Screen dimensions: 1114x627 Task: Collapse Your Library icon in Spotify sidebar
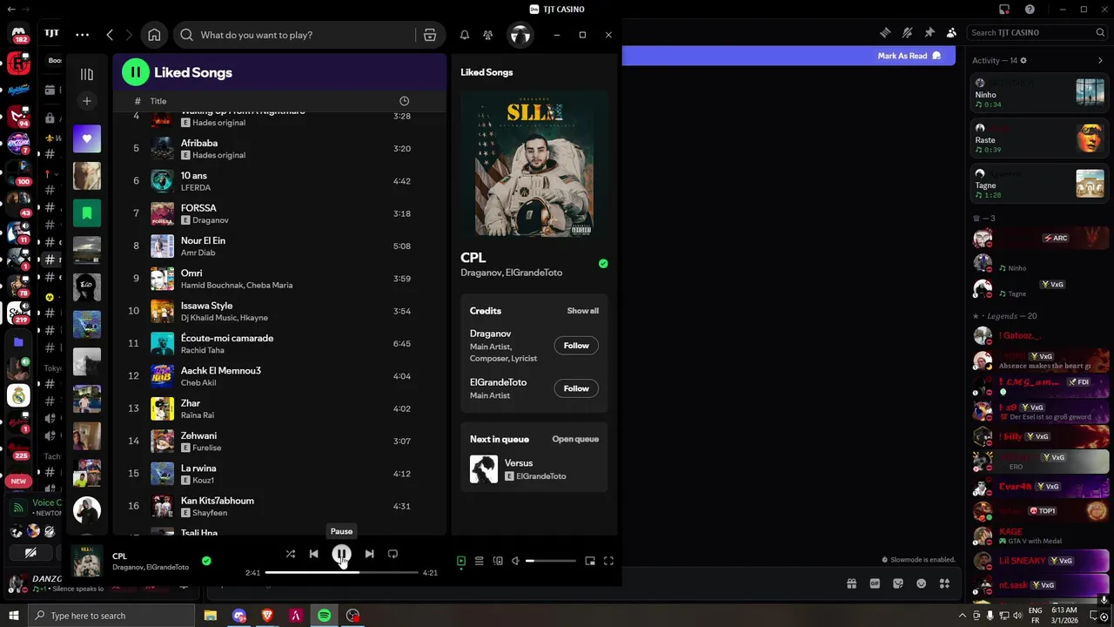point(87,75)
